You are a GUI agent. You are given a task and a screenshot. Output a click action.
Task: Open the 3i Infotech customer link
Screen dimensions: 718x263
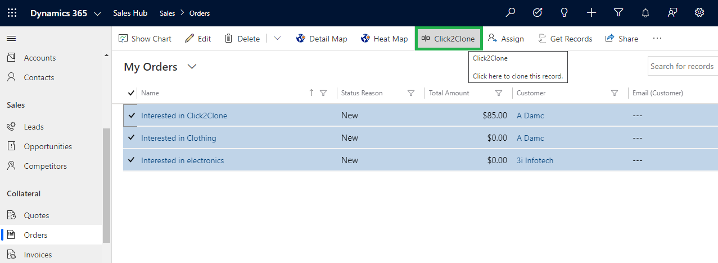pos(535,160)
